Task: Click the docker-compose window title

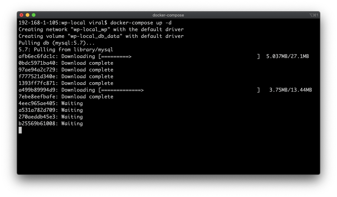Action: (x=168, y=15)
